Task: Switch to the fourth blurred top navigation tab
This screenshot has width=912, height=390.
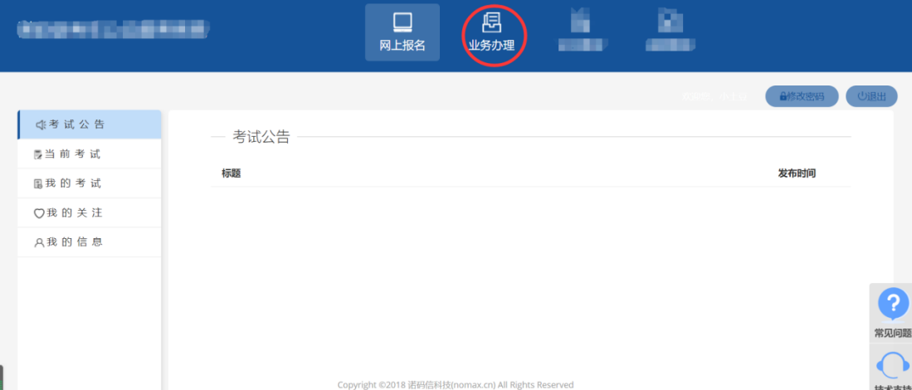Action: [670, 32]
